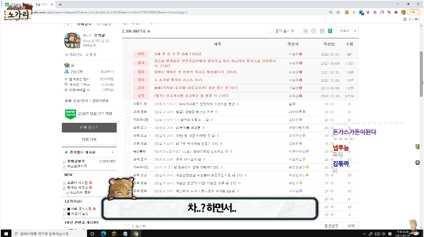This screenshot has width=424, height=237.
Task: Open the 전체글보기 board
Action: 76,161
